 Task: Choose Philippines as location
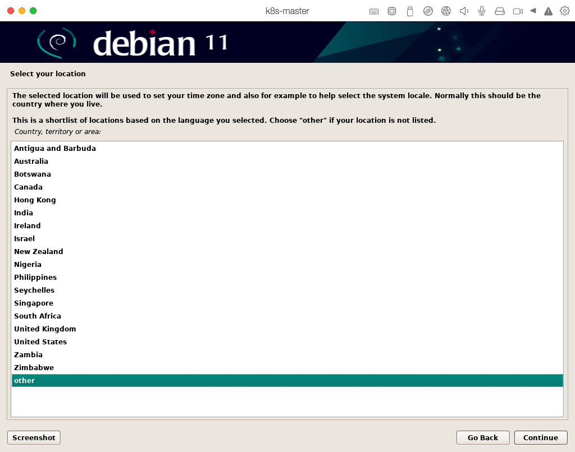click(x=287, y=277)
